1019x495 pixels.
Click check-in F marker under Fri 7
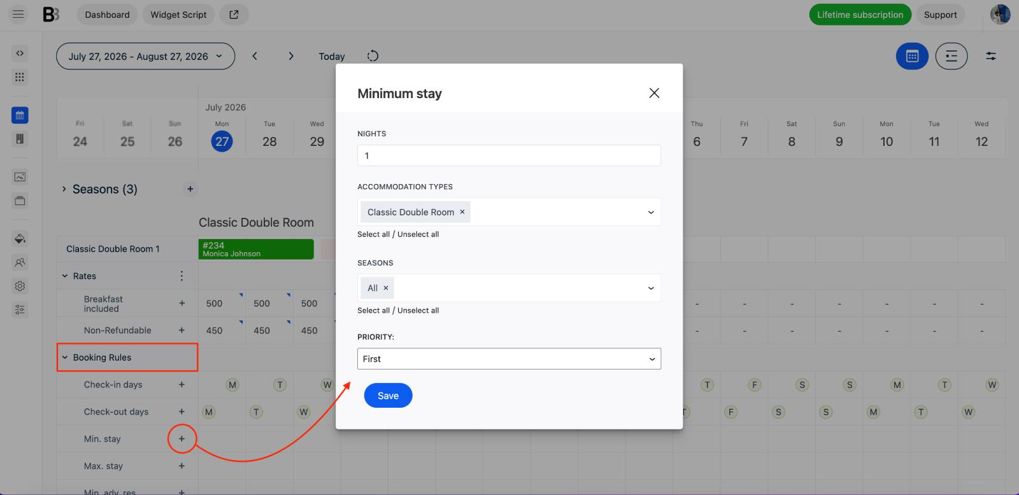755,385
